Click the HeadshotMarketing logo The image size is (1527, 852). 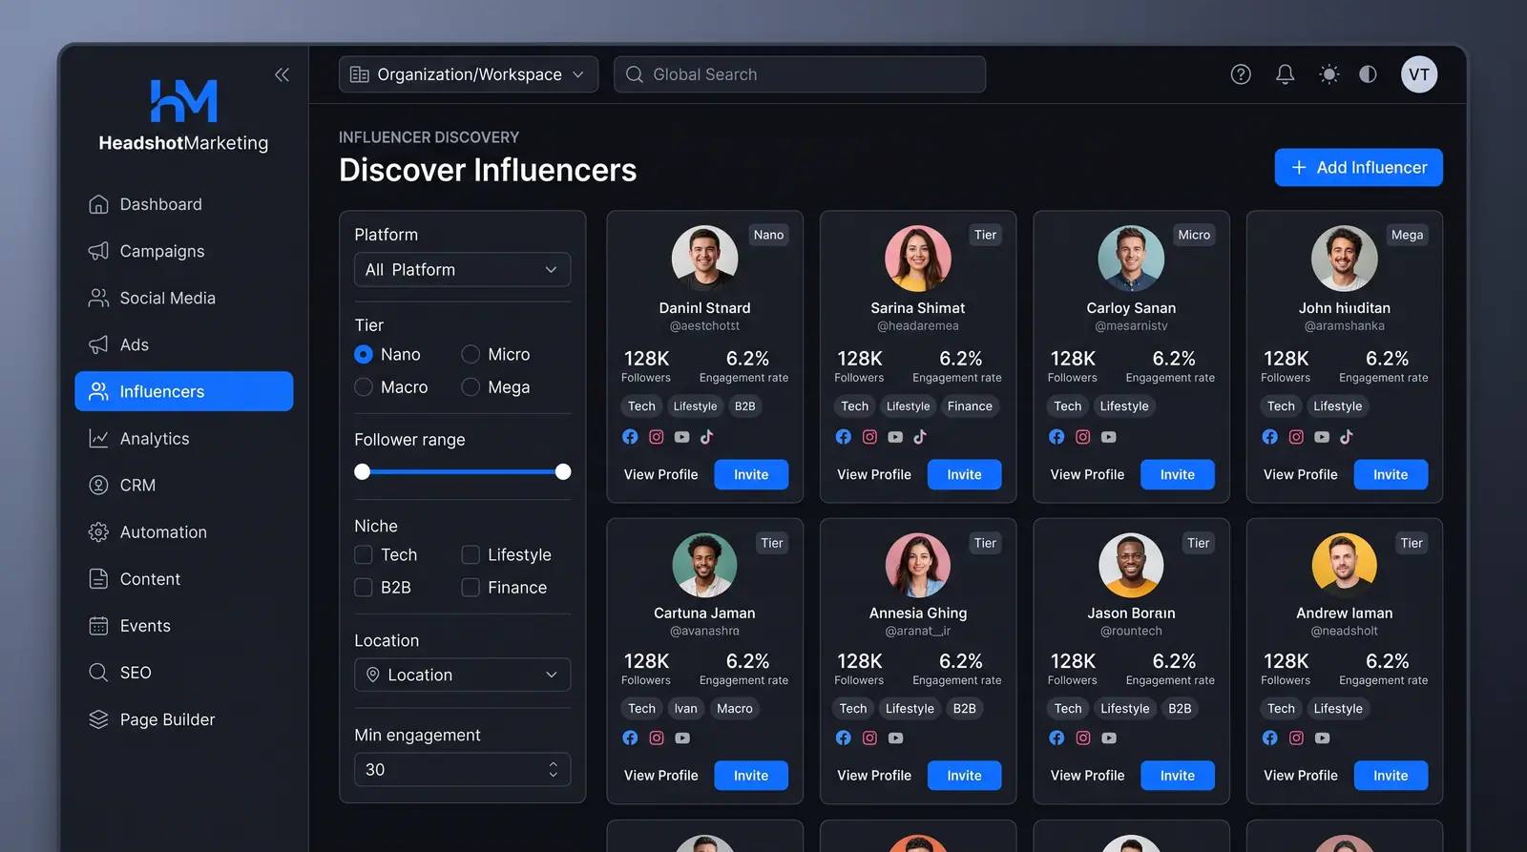click(183, 115)
